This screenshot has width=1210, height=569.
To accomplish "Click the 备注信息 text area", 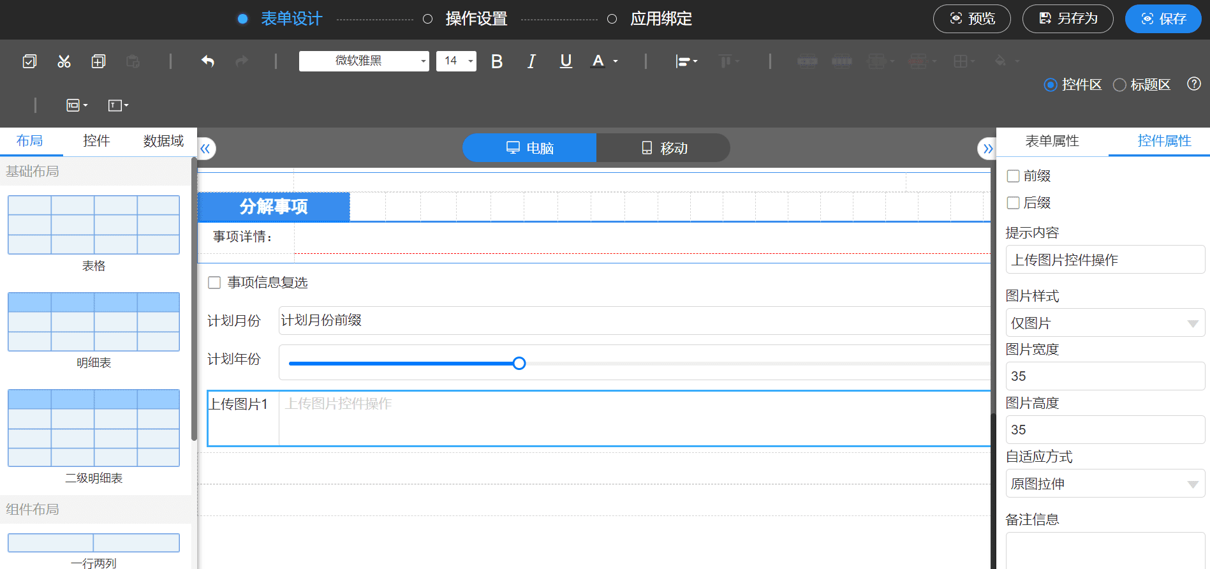I will pos(1105,551).
